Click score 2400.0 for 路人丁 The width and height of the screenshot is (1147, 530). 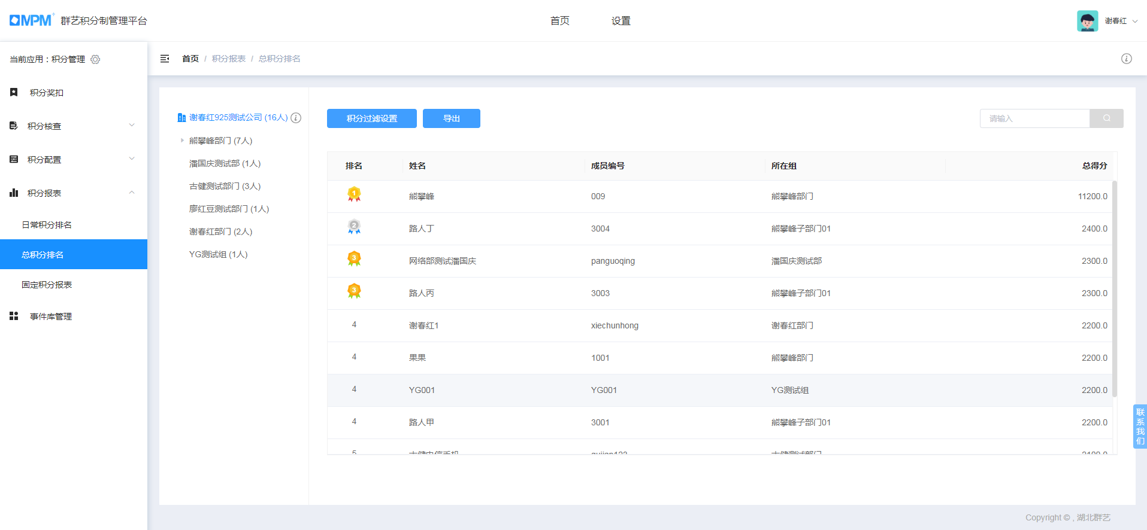[x=1094, y=229]
